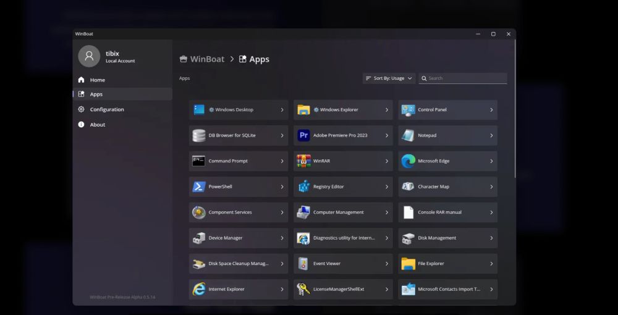618x315 pixels.
Task: Click the Windows Desktop app icon
Action: [199, 110]
